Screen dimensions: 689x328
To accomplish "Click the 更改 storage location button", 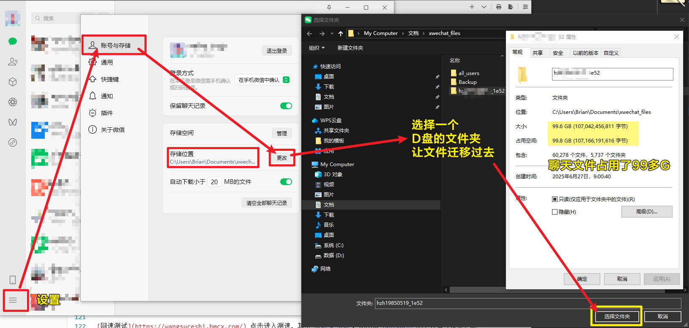I will pos(282,158).
